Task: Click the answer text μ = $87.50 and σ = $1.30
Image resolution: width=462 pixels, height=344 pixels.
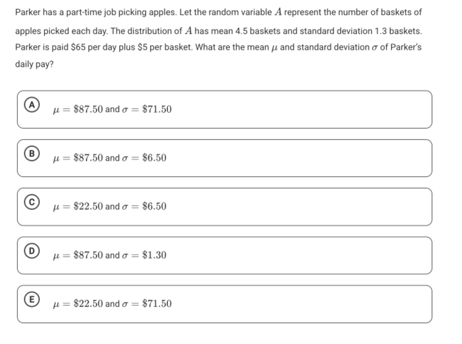Action: (x=110, y=255)
